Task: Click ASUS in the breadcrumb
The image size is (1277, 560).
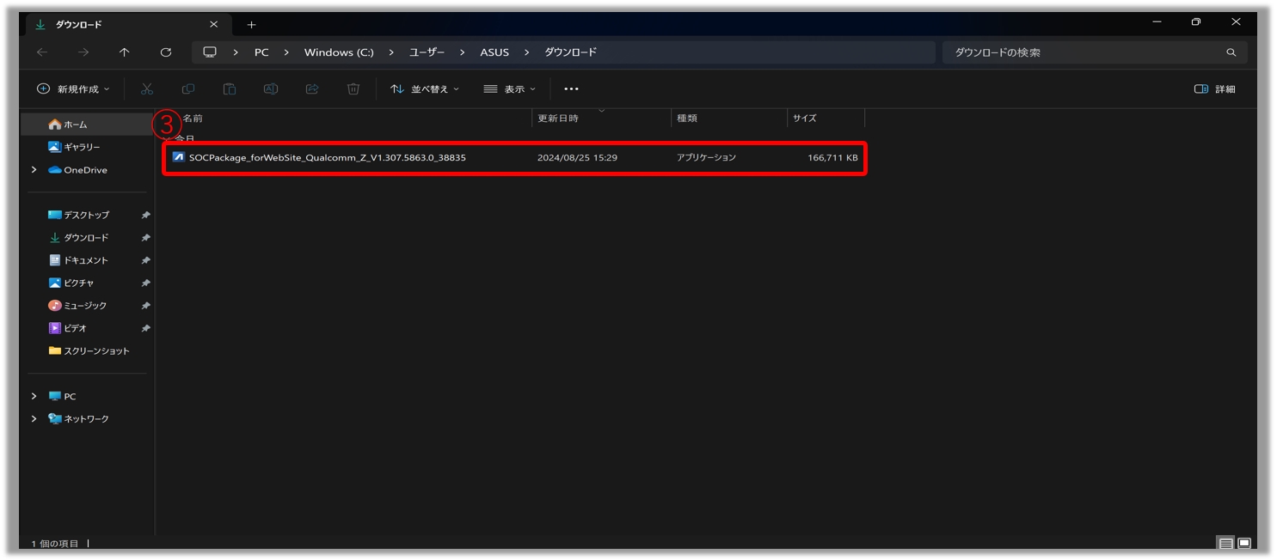Action: tap(494, 52)
